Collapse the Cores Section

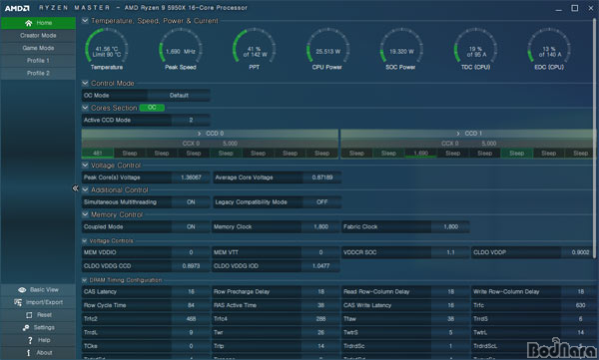point(85,108)
